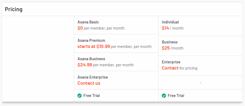Click the empty dash cell in the right column

coord(201,83)
